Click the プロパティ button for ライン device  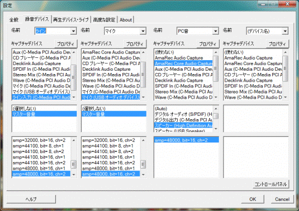(65, 44)
